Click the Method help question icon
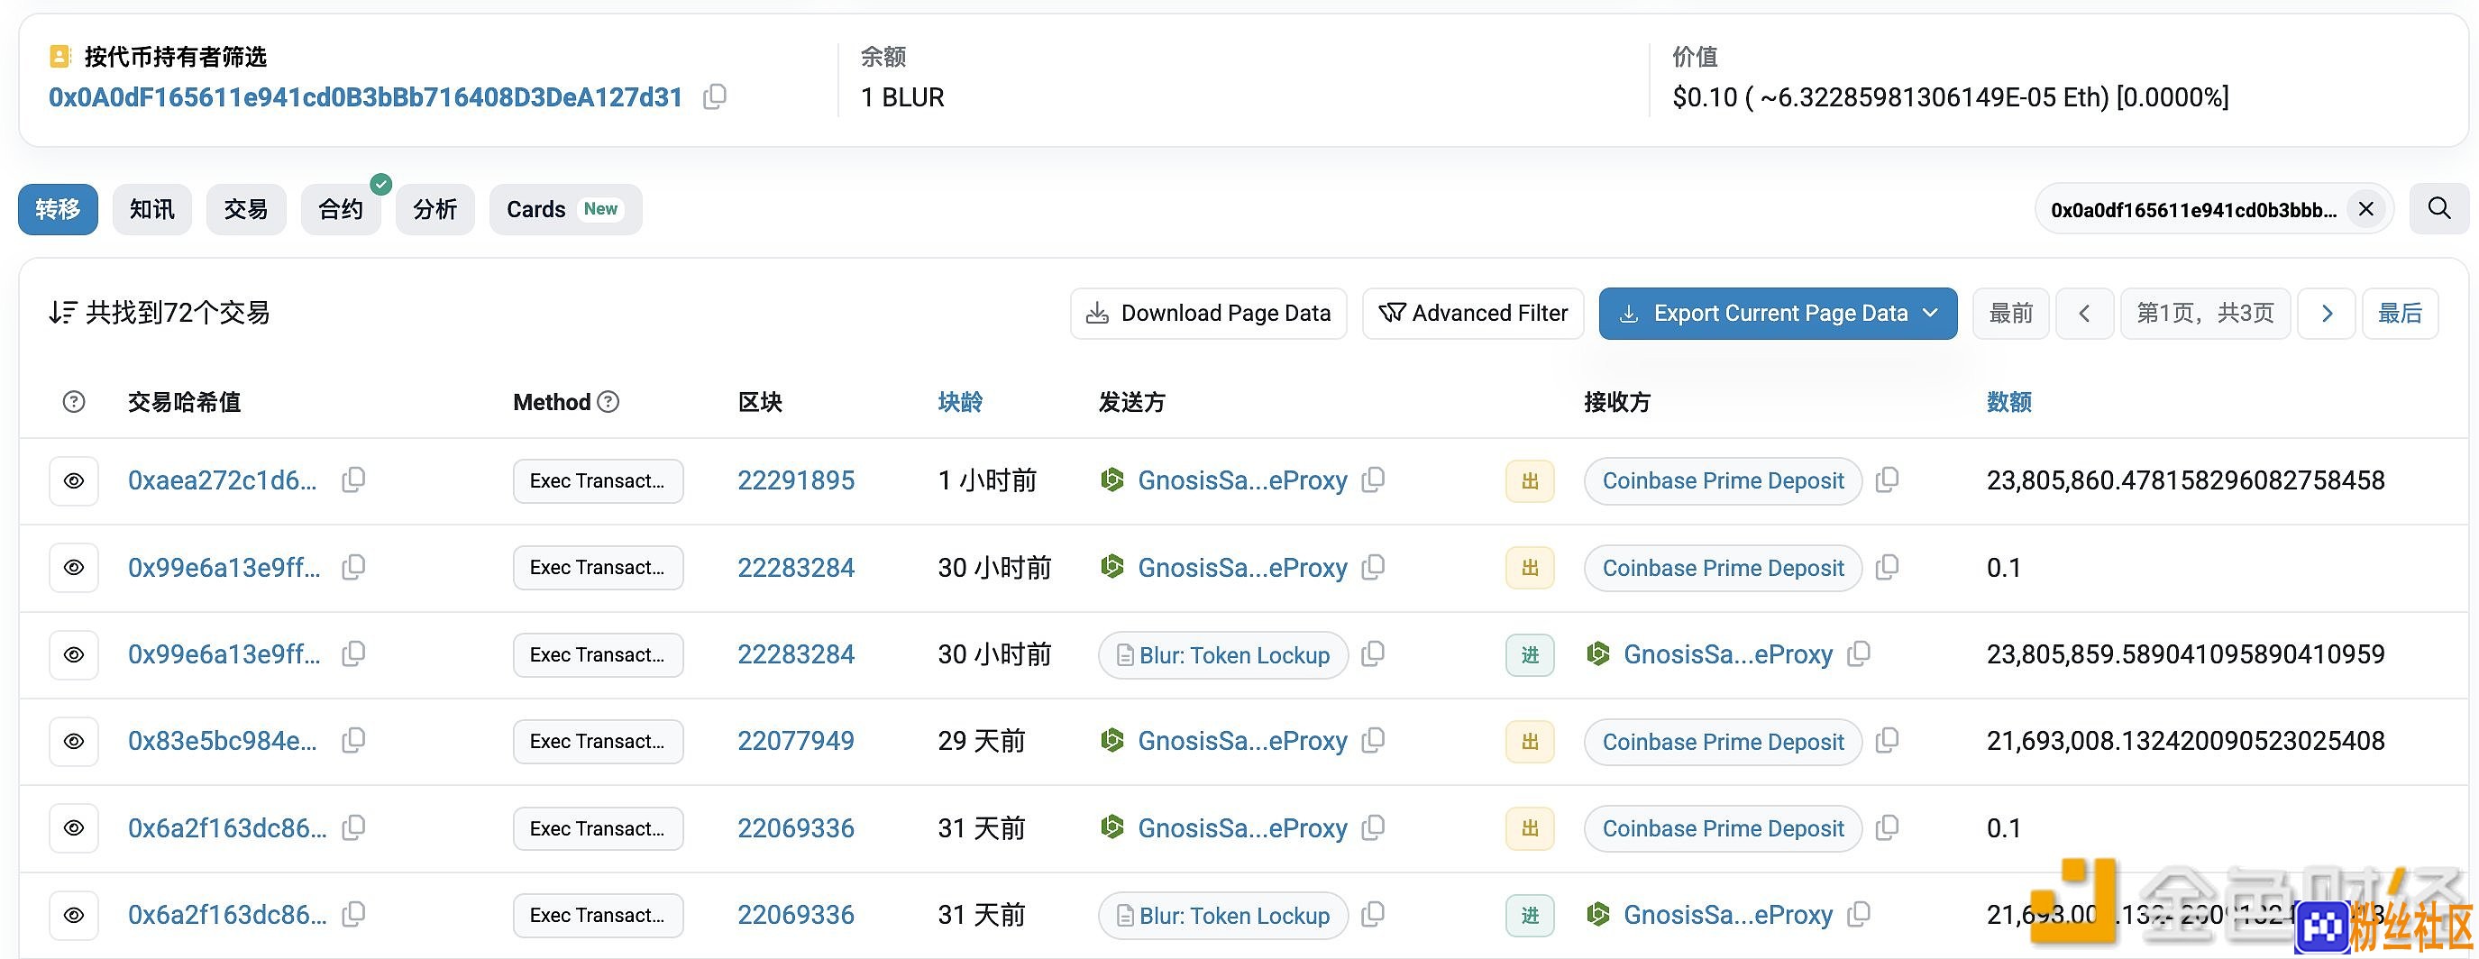Image resolution: width=2479 pixels, height=959 pixels. coord(608,402)
